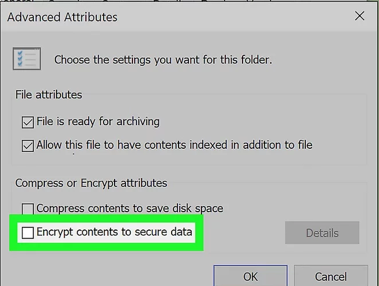The height and width of the screenshot is (286, 379).
Task: Untick the contents indexed checkbox
Action: click(28, 146)
